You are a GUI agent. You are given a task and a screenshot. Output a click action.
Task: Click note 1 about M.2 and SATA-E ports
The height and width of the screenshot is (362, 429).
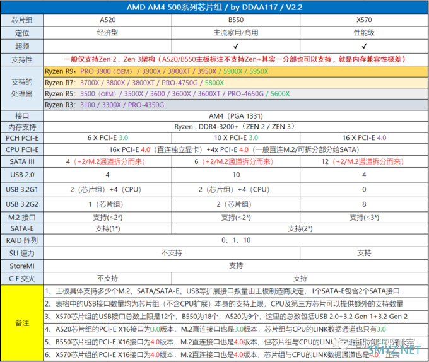(x=235, y=291)
